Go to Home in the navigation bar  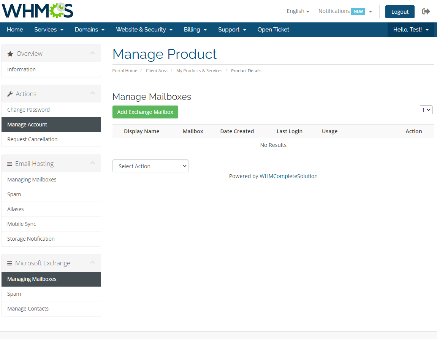(x=15, y=30)
